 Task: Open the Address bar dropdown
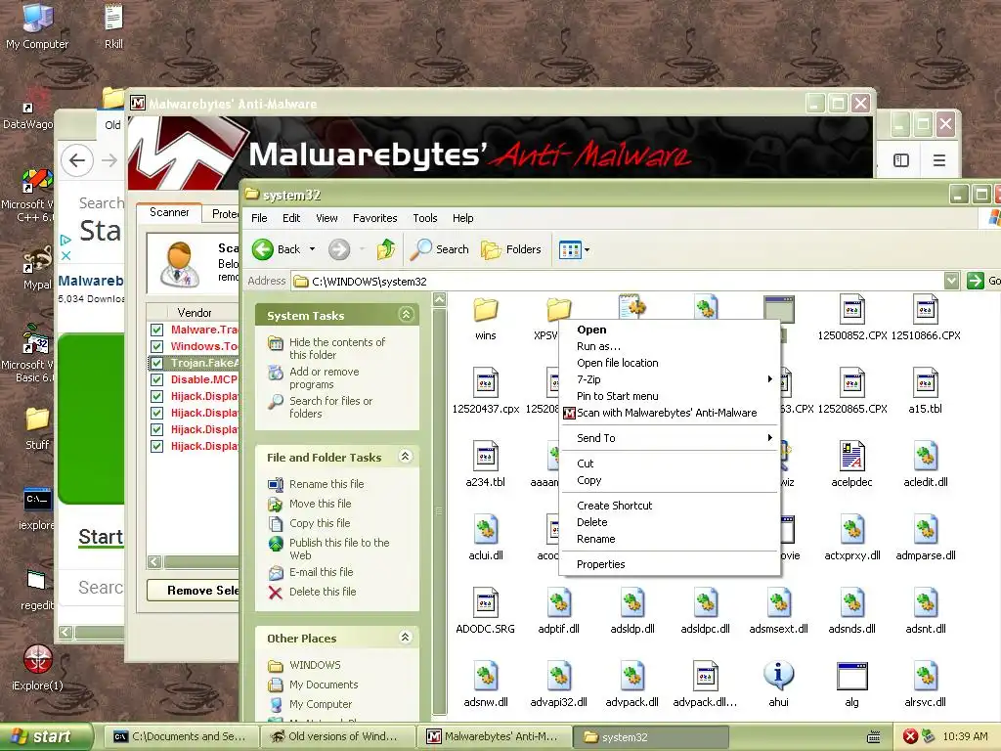pos(952,281)
